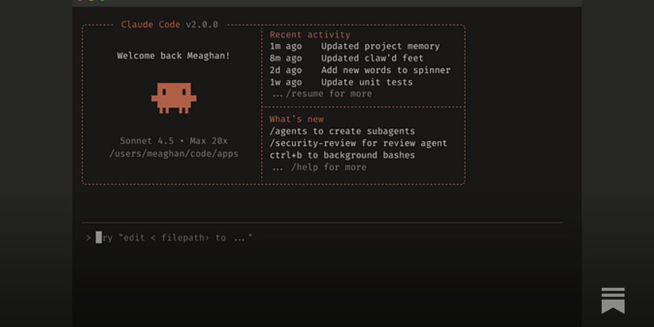Screen dimensions: 654x327
Task: Click the "/resume for more" hint
Action: [323, 94]
